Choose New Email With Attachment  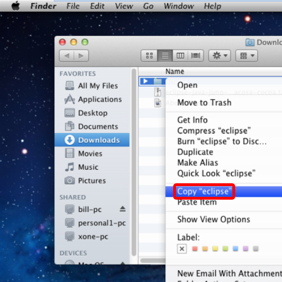tap(224, 274)
